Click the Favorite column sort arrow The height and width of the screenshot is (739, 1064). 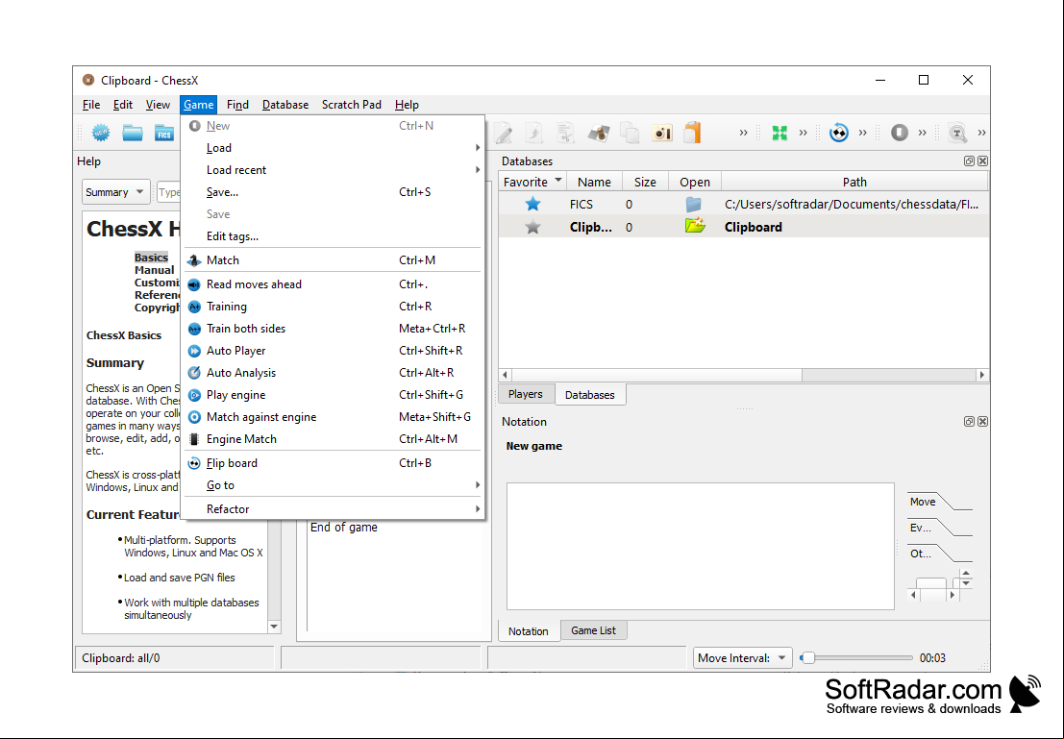click(557, 180)
